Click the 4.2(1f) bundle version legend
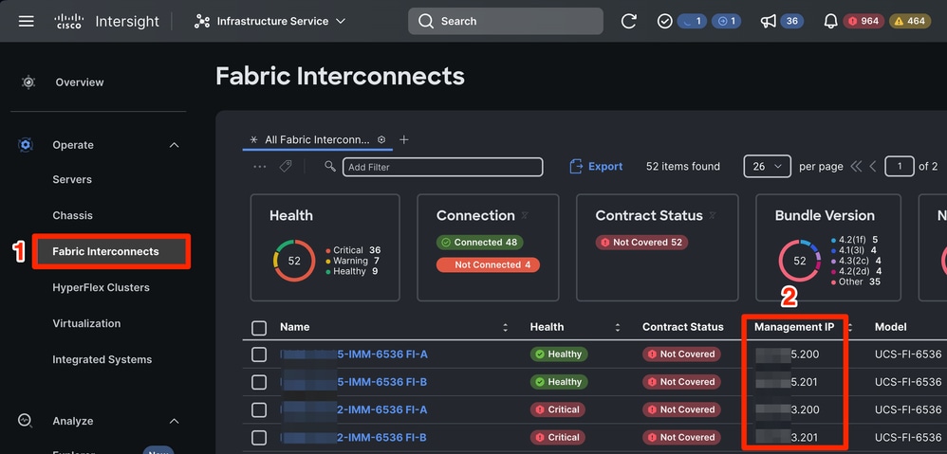The width and height of the screenshot is (947, 454). click(855, 240)
